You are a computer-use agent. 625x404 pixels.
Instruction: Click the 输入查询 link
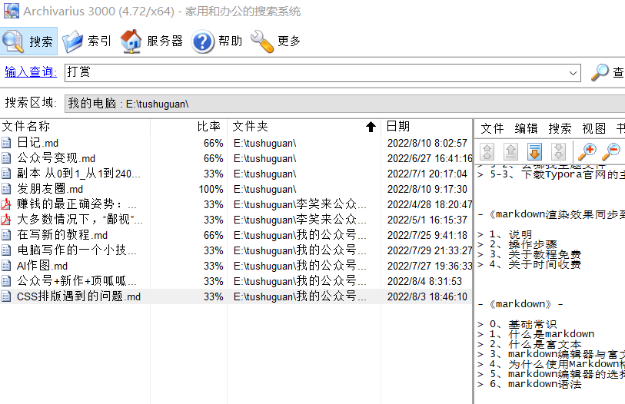click(x=30, y=71)
